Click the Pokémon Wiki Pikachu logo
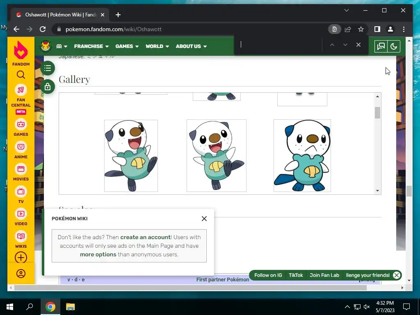 coord(46,46)
